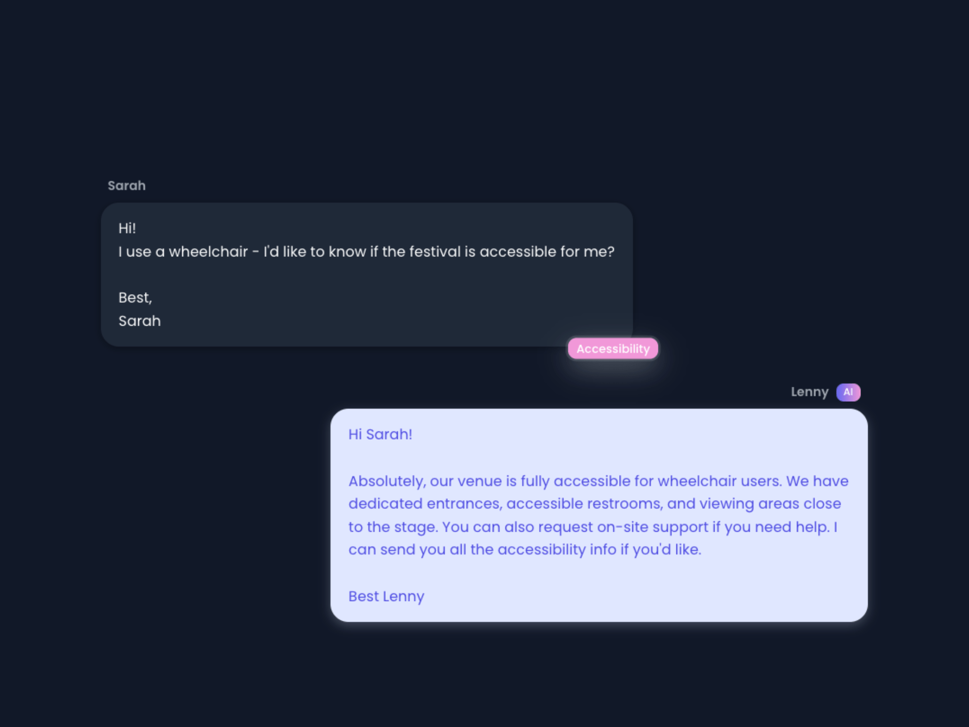This screenshot has height=727, width=969.
Task: Click the "Best Lenny" sign-off
Action: [386, 596]
